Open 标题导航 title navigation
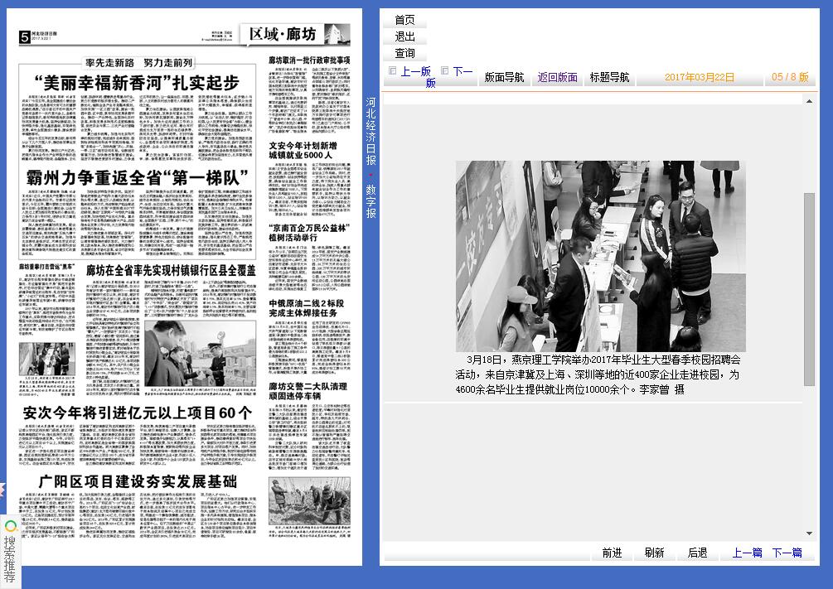 coord(609,77)
